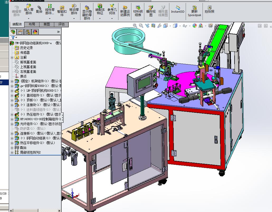The height and width of the screenshot is (212, 272).
Task: Create an Exploded View (爆炸视图)
Action: pyautogui.click(x=150, y=11)
